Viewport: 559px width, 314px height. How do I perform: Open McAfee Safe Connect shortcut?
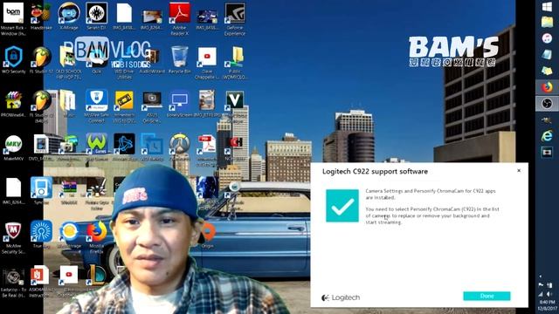(97, 106)
